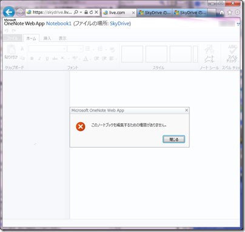This screenshot has height=232, width=245.
Task: Open the ファイル ribbon tab
Action: [12, 38]
